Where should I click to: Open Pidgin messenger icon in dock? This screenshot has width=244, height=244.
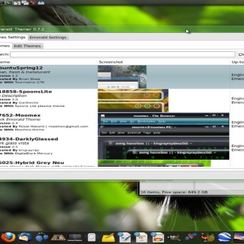click(x=41, y=237)
